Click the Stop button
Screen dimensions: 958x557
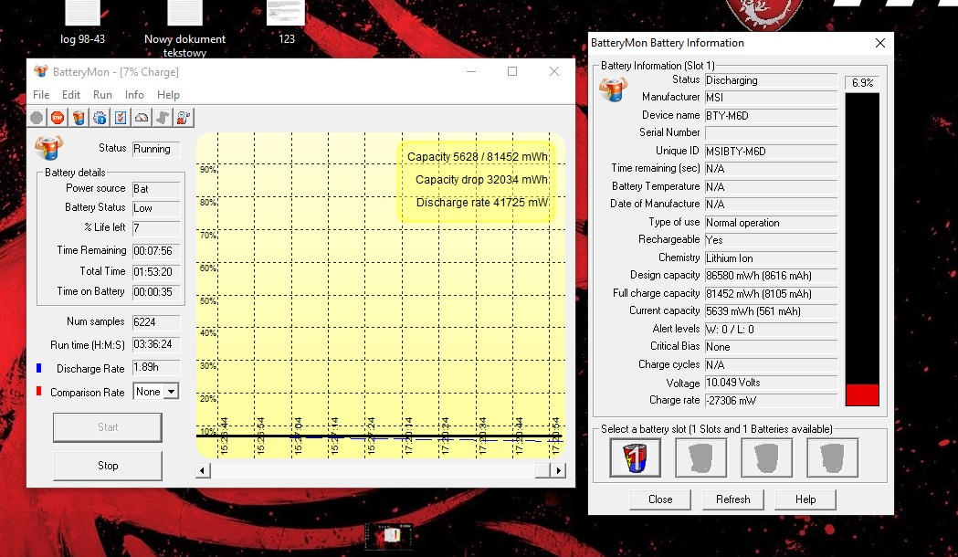108,466
